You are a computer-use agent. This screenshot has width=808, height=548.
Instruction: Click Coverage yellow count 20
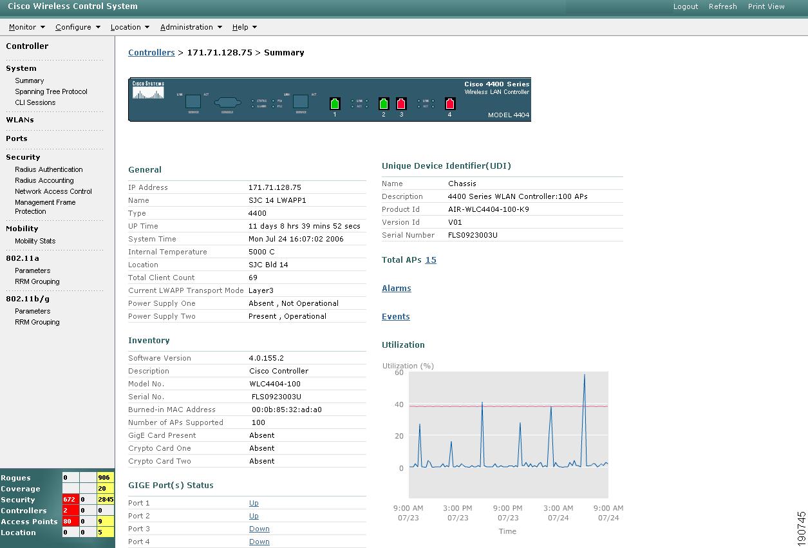point(105,489)
